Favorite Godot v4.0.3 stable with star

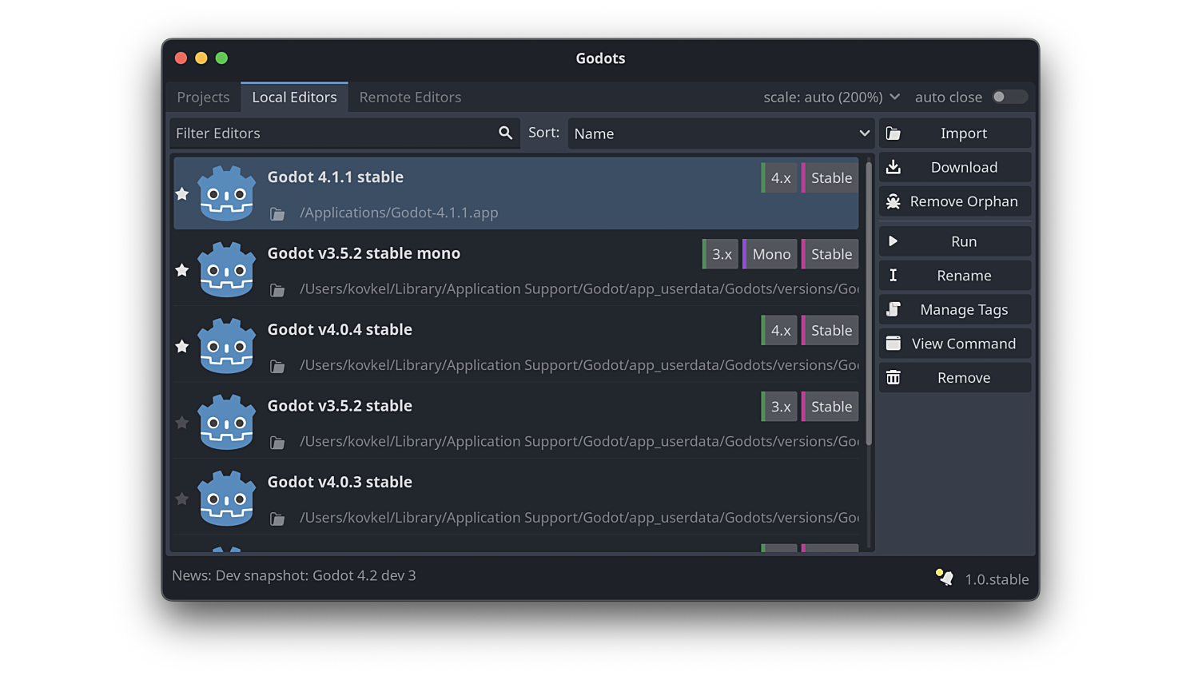[x=182, y=499]
